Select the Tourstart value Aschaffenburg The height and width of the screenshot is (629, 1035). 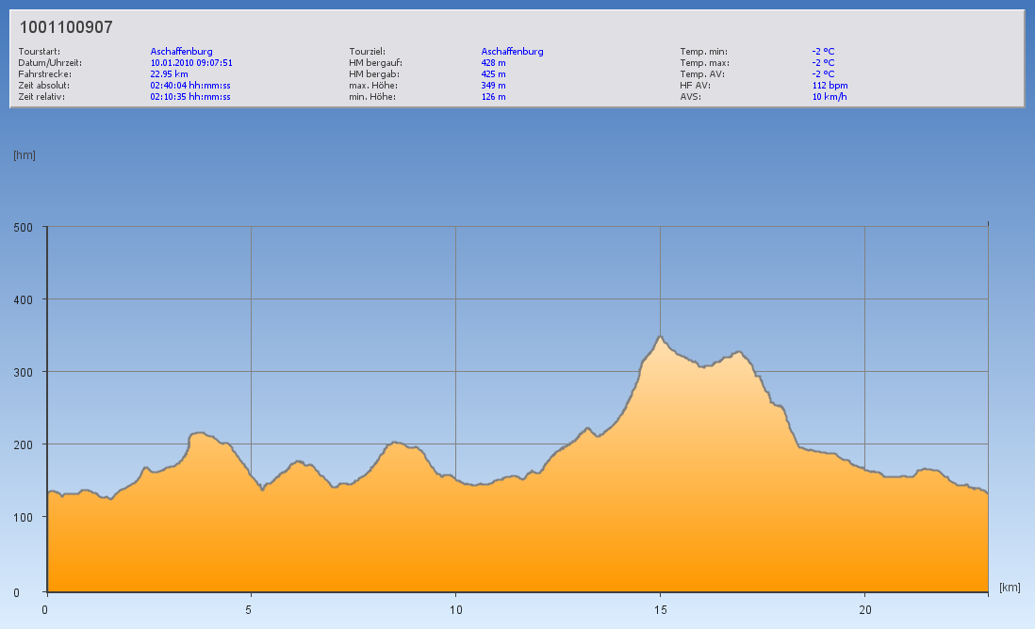point(181,52)
